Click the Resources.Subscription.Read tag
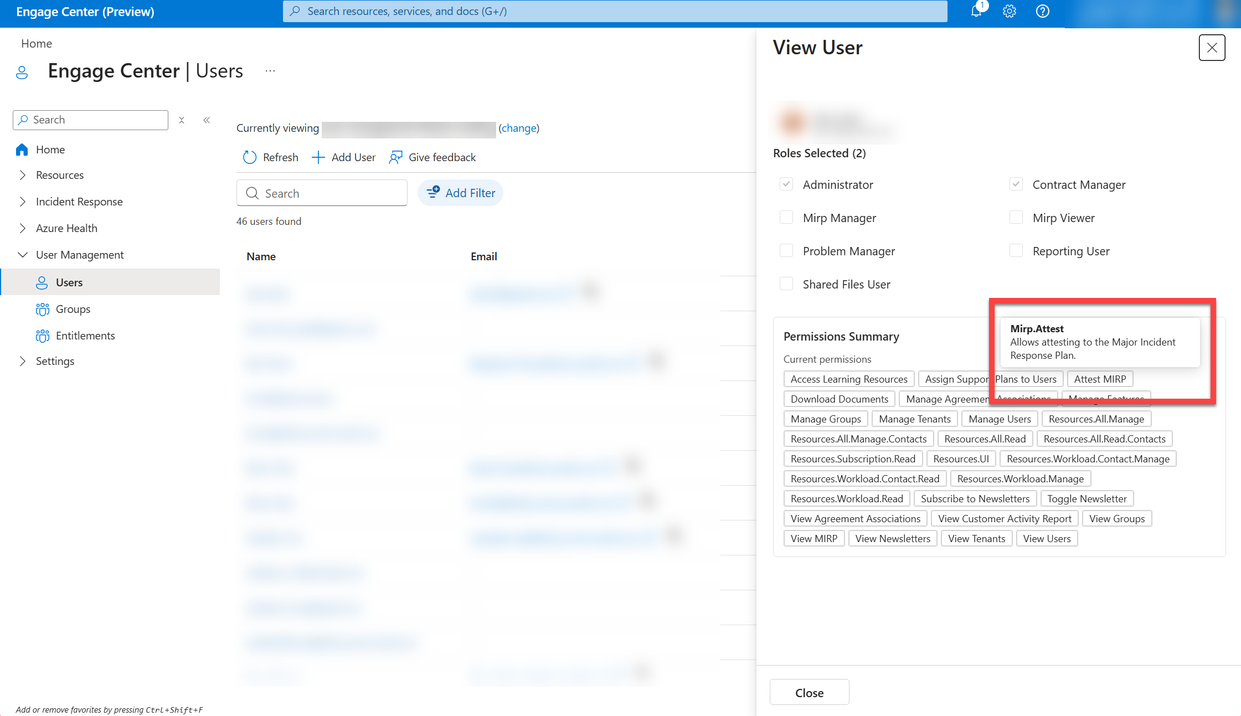The height and width of the screenshot is (716, 1241). coord(853,459)
